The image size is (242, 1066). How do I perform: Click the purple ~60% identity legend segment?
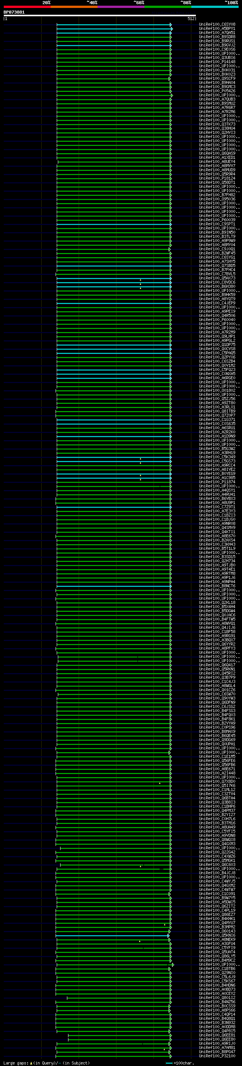point(121,7)
